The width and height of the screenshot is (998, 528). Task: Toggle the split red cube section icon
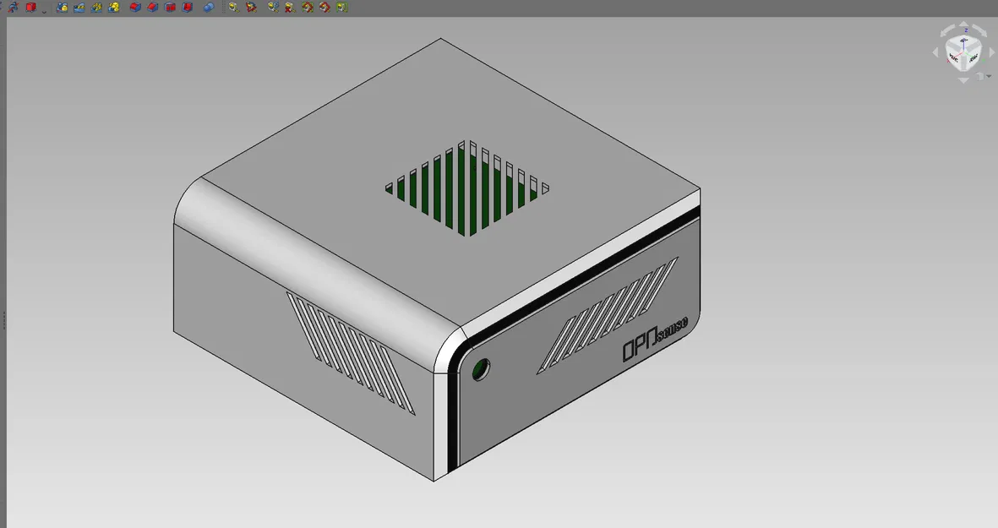click(168, 8)
